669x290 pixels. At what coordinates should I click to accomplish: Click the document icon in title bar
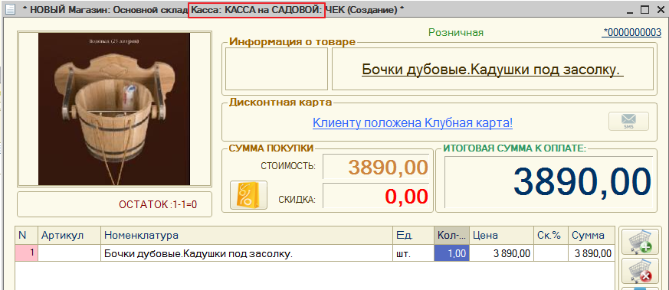(10, 9)
